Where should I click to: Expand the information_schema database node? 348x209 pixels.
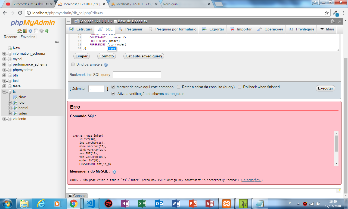pyautogui.click(x=4, y=54)
